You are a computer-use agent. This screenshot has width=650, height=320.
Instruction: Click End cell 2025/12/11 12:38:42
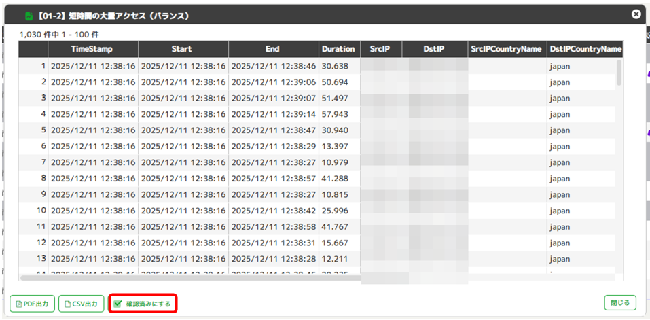[274, 211]
